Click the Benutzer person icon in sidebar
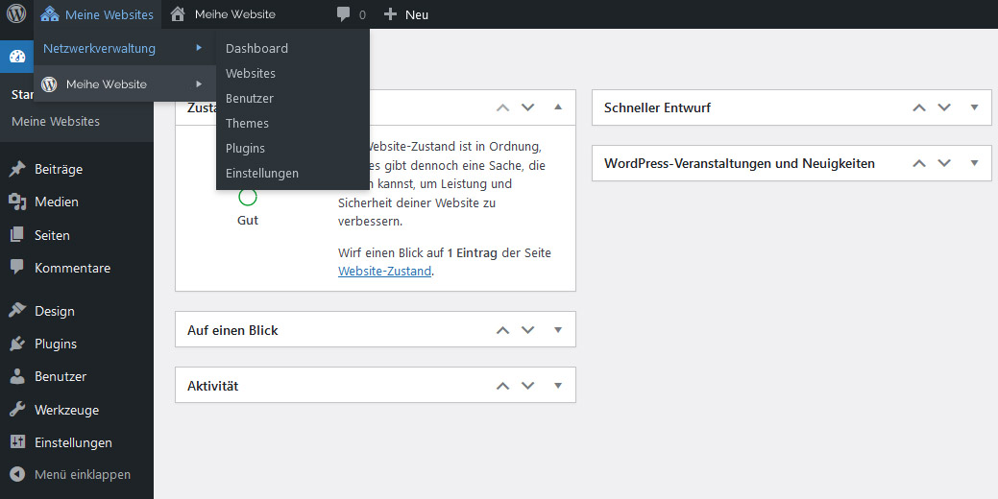 point(17,376)
